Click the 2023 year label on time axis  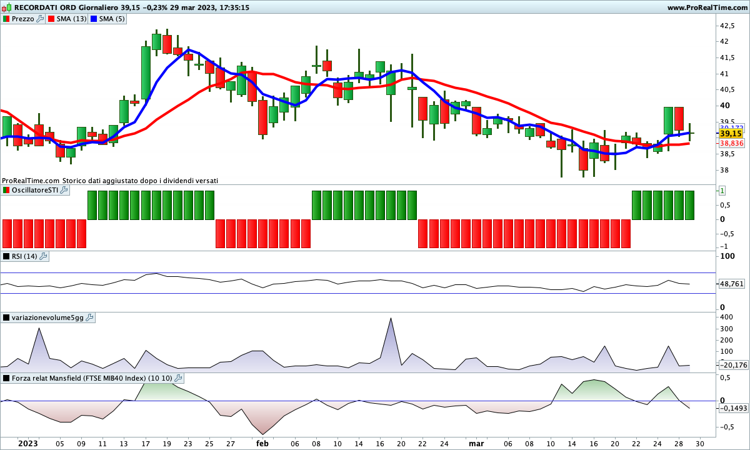point(27,444)
